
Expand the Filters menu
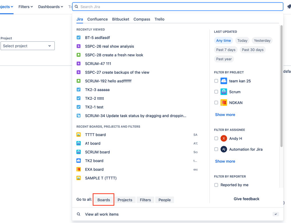26,7
